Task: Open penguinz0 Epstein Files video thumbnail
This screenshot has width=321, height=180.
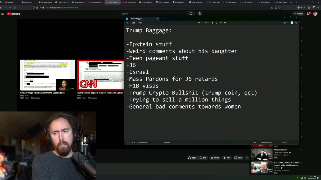Action: (48, 75)
